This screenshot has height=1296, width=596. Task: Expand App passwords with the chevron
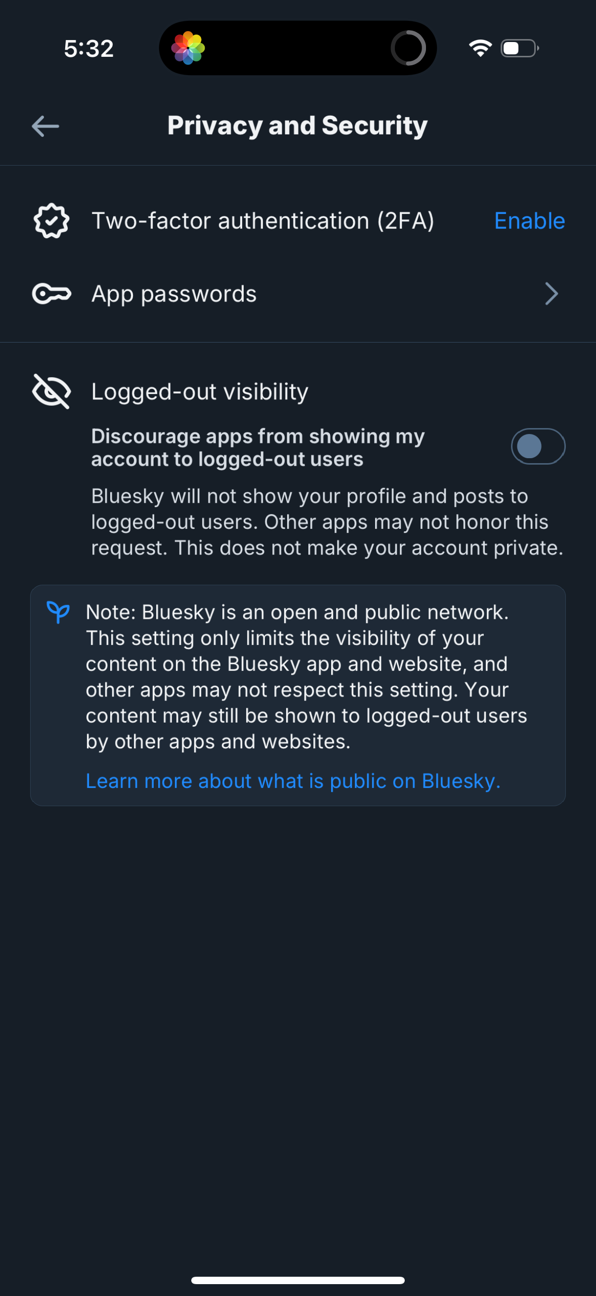coord(552,293)
